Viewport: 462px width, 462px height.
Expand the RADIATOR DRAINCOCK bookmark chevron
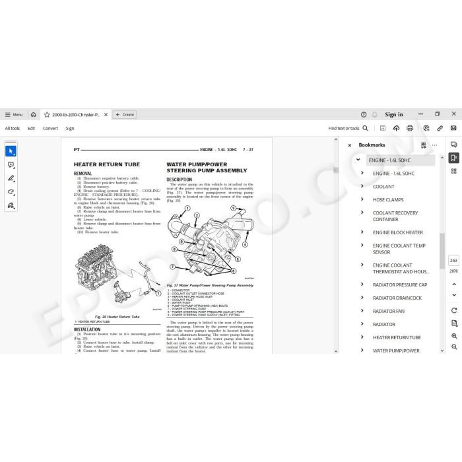point(362,297)
